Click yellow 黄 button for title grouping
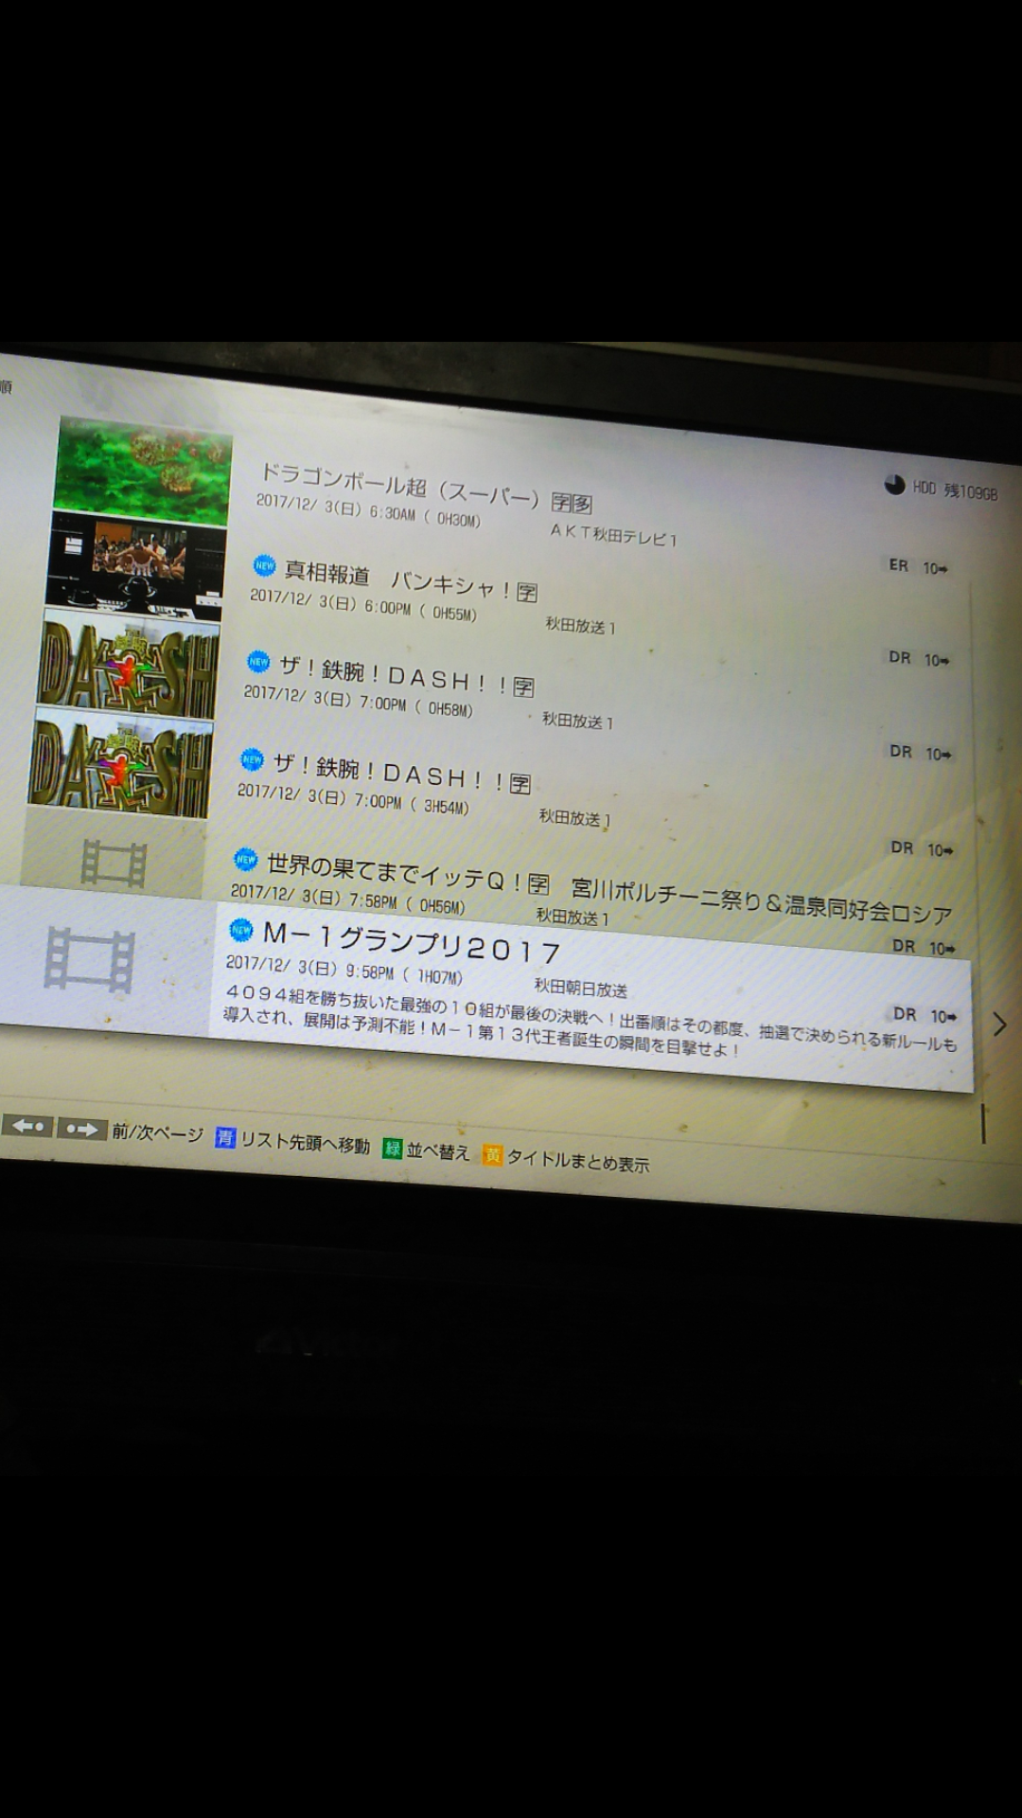Screen dimensions: 1022x1818 coord(492,1154)
